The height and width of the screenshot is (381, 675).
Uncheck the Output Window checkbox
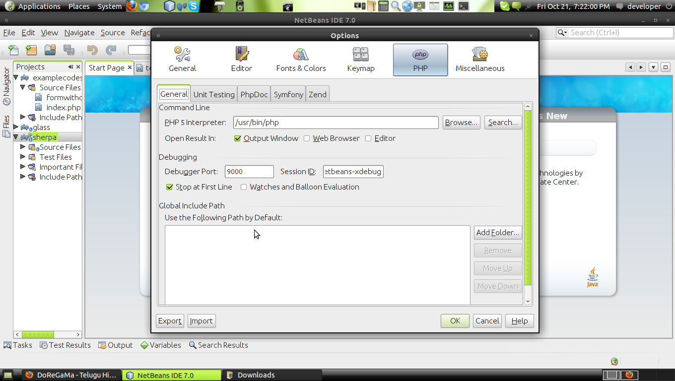tap(237, 138)
